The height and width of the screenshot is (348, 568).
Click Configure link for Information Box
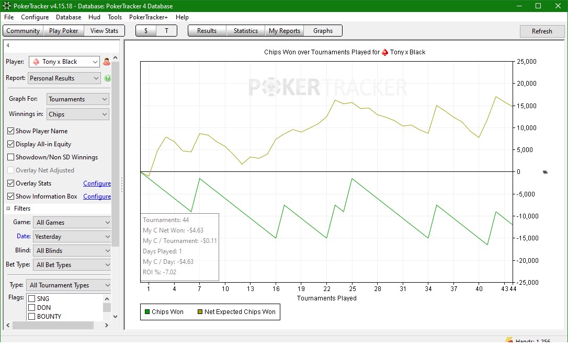(x=97, y=196)
